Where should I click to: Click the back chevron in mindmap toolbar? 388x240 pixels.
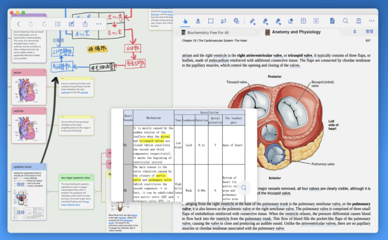click(x=18, y=24)
